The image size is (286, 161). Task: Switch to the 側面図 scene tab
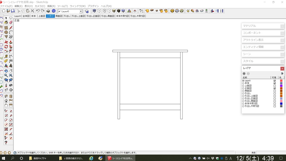[59, 16]
